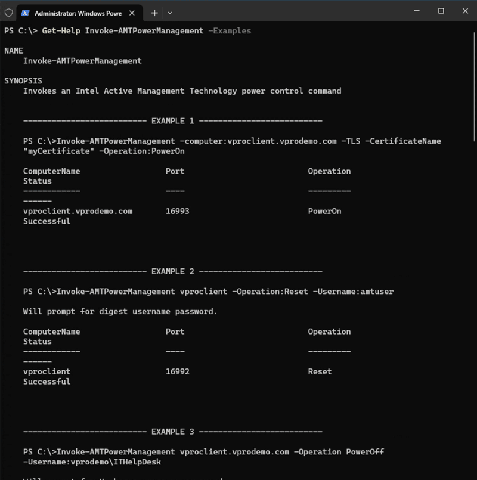Click the command text 'Get-Help'
Screen dimensions: 477x480
[61, 31]
